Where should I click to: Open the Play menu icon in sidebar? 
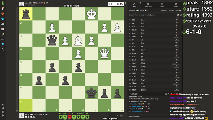click(3, 9)
